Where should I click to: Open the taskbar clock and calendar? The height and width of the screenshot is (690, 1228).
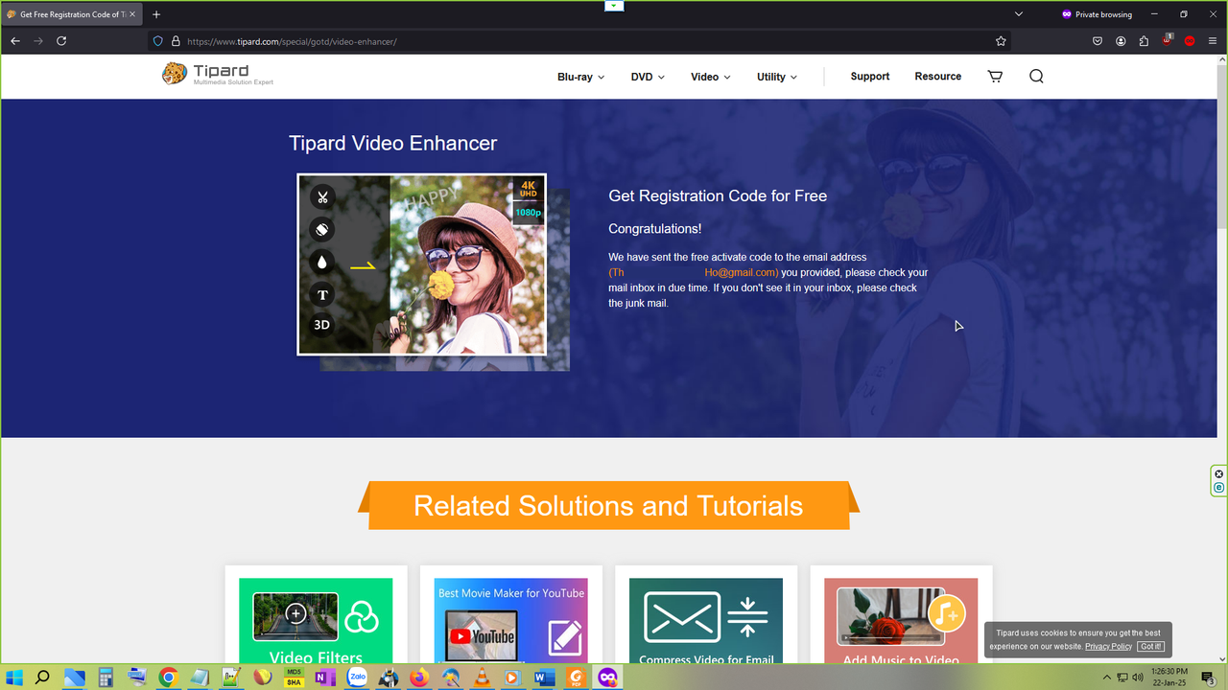[x=1169, y=677]
